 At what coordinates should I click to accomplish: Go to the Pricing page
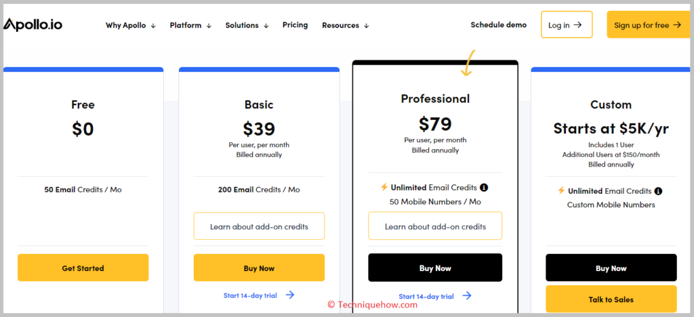click(x=295, y=25)
